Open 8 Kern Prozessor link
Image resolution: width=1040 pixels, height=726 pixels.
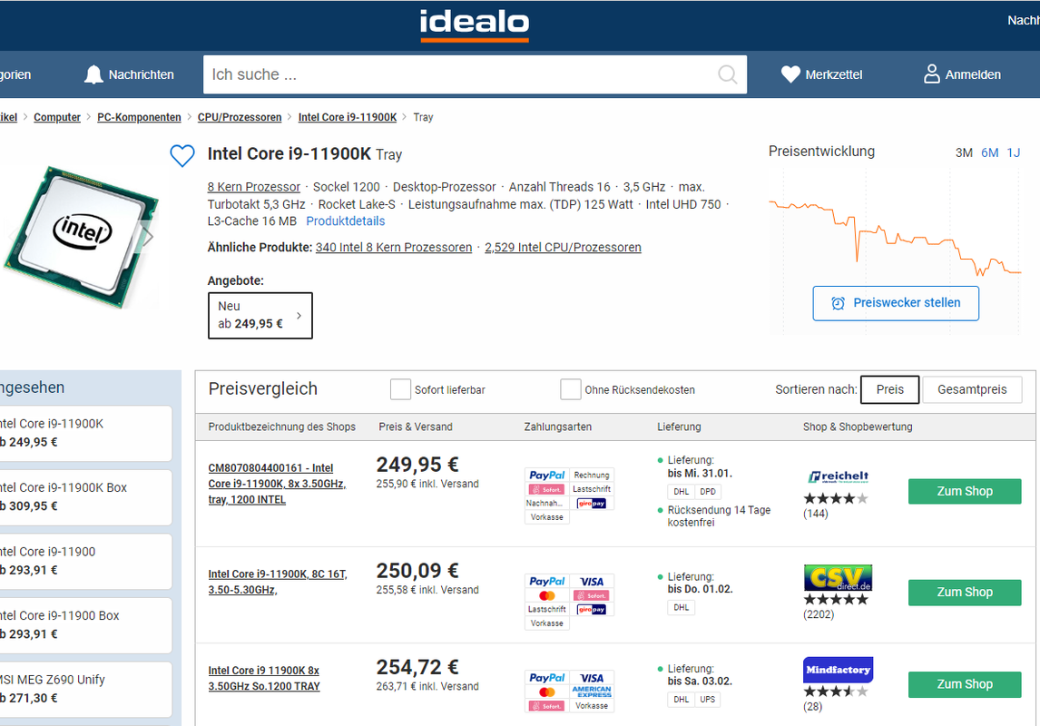(x=253, y=187)
